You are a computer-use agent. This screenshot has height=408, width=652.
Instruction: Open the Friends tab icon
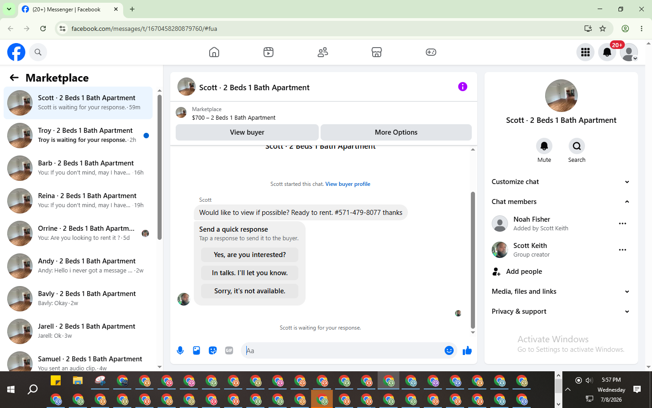[x=323, y=52]
